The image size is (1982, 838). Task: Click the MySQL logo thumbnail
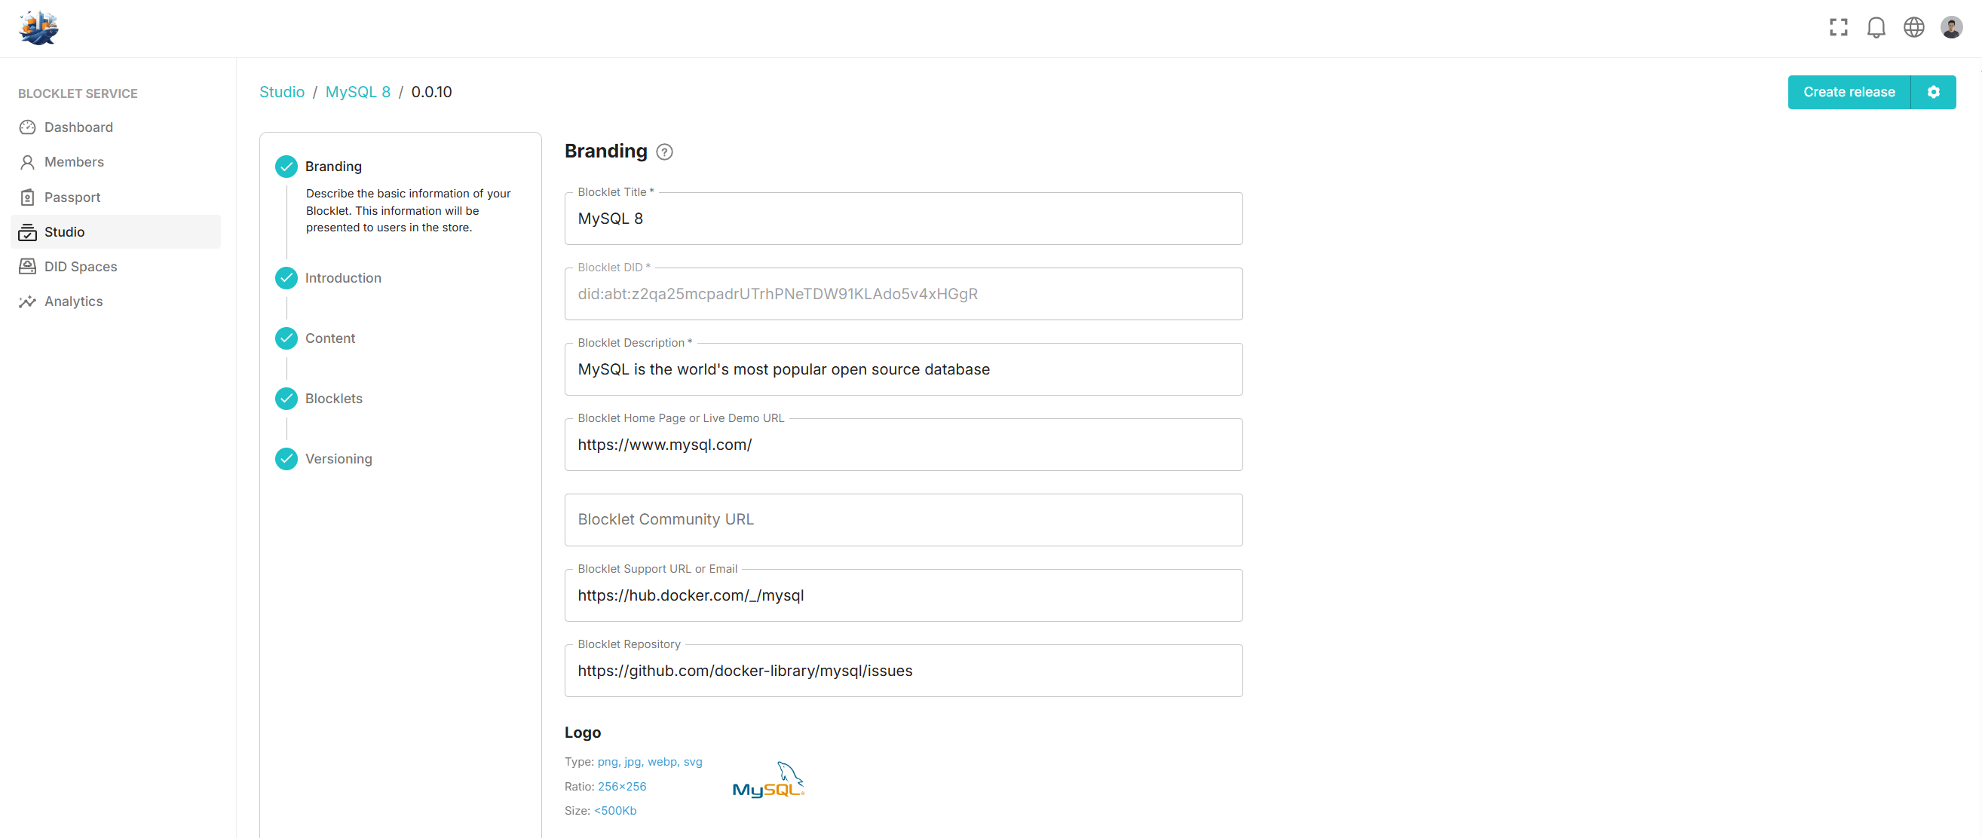(768, 781)
